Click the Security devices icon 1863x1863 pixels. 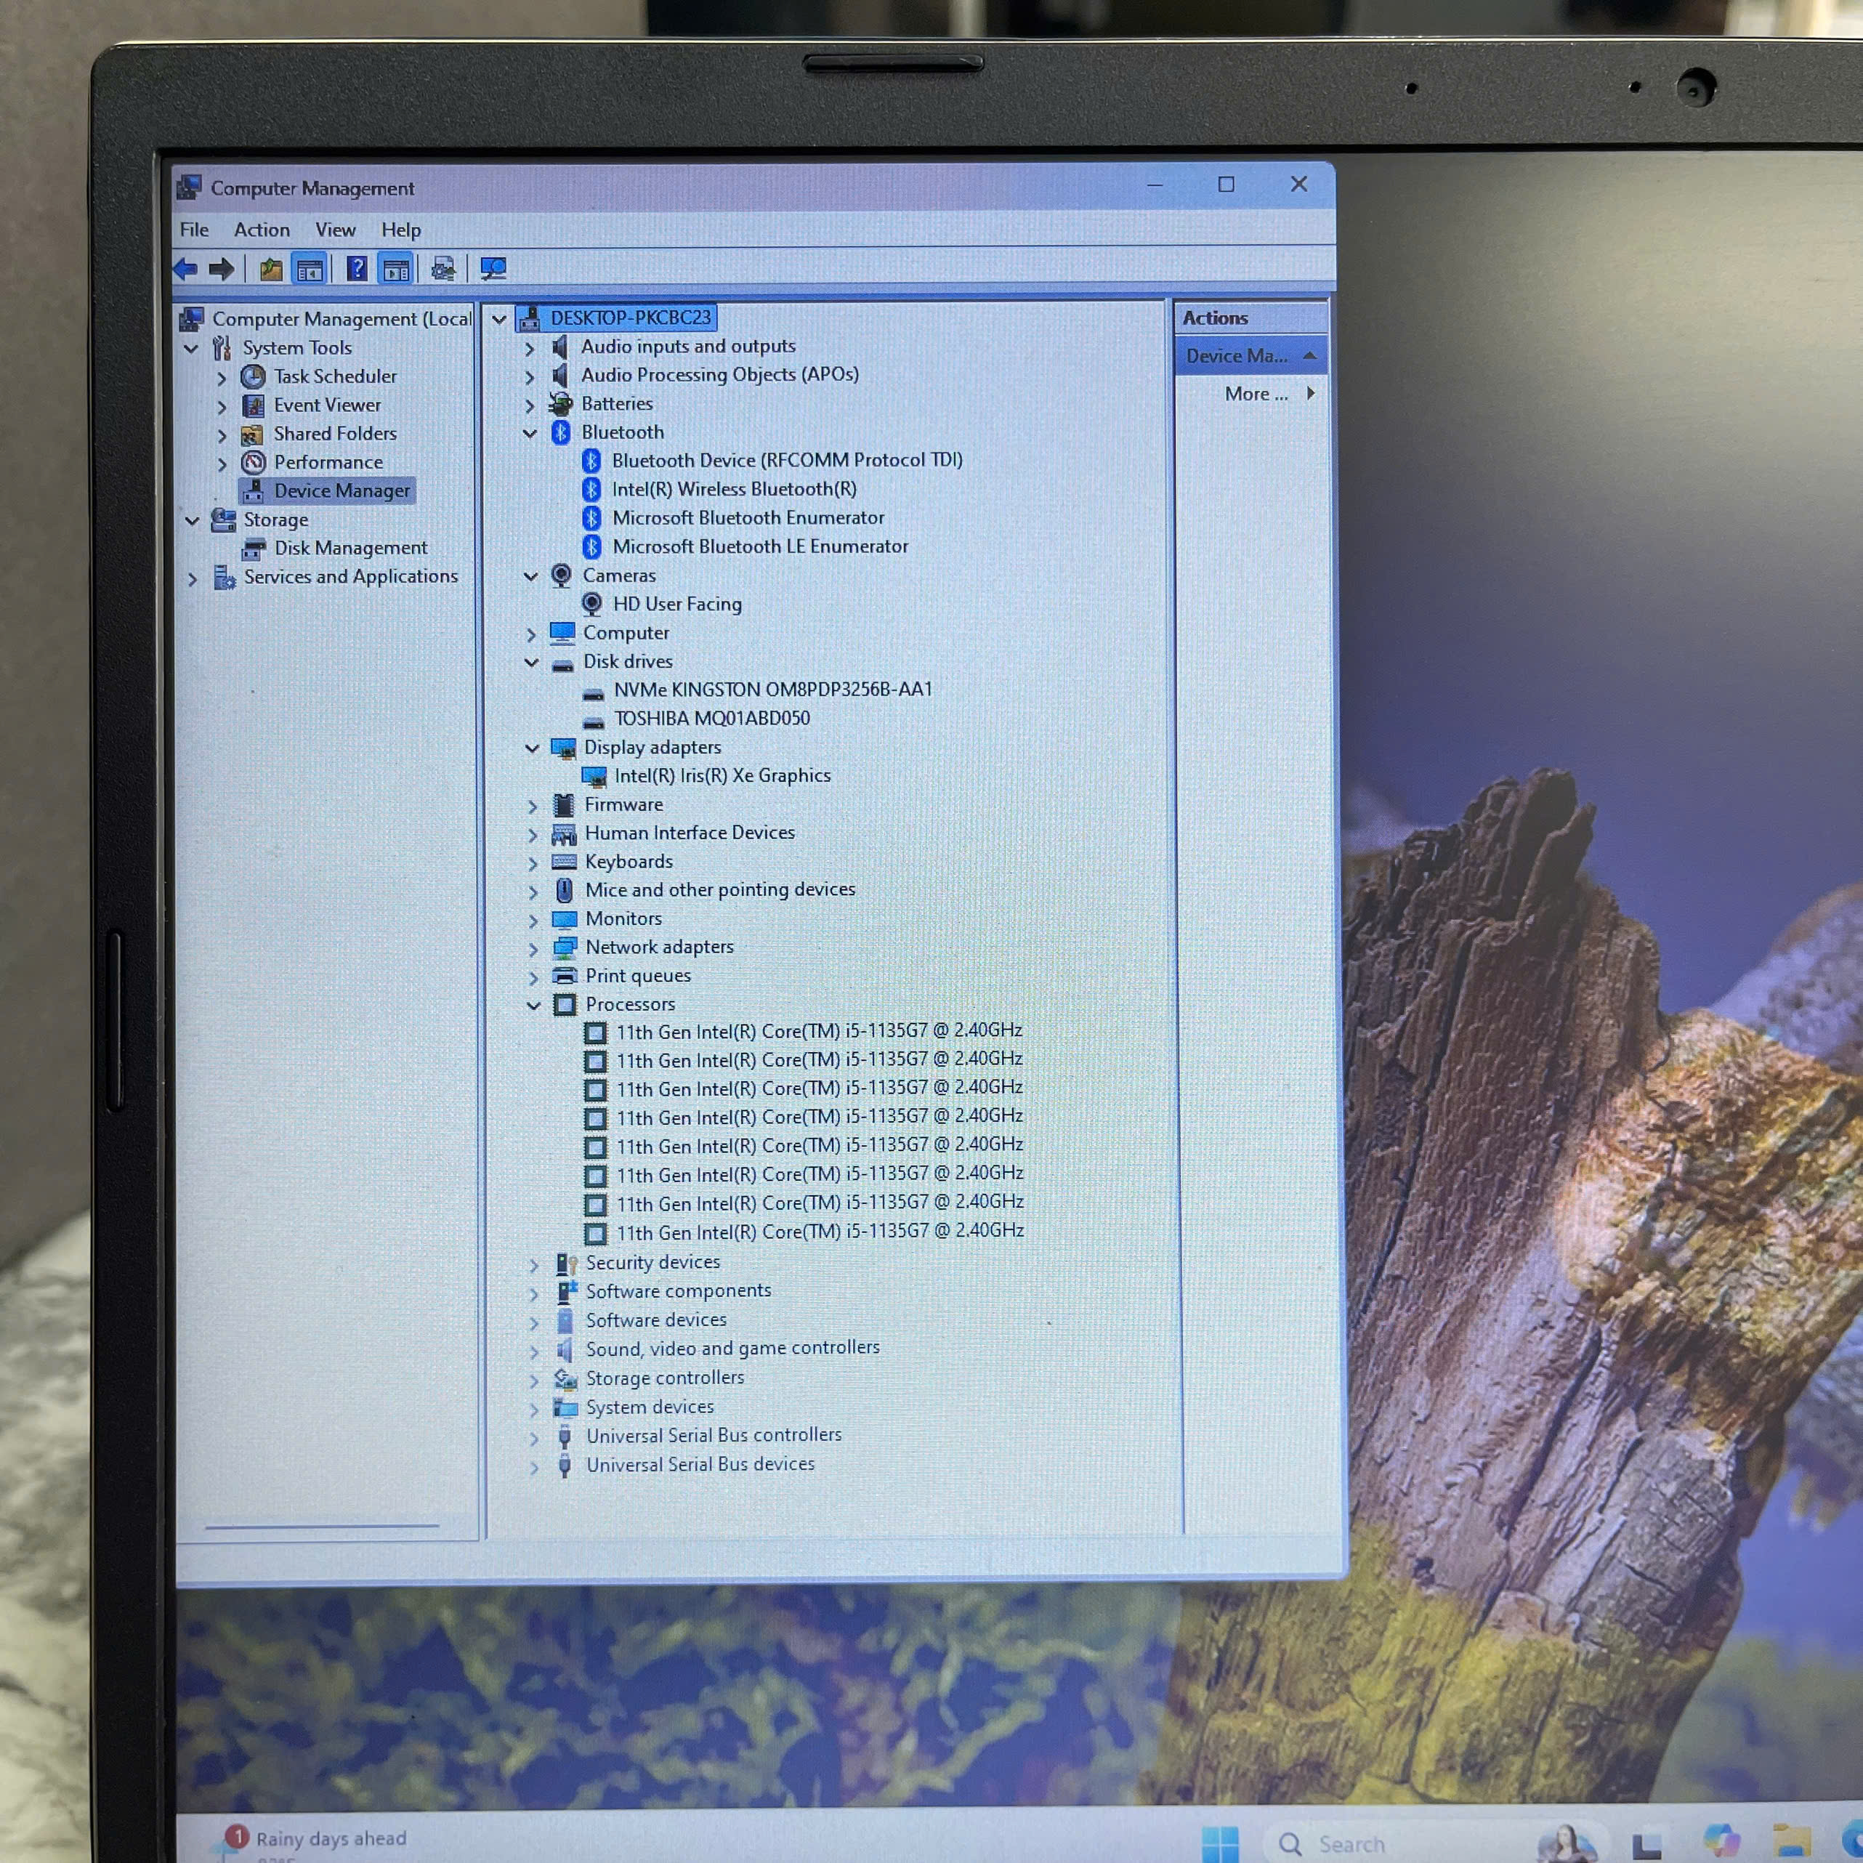566,1264
